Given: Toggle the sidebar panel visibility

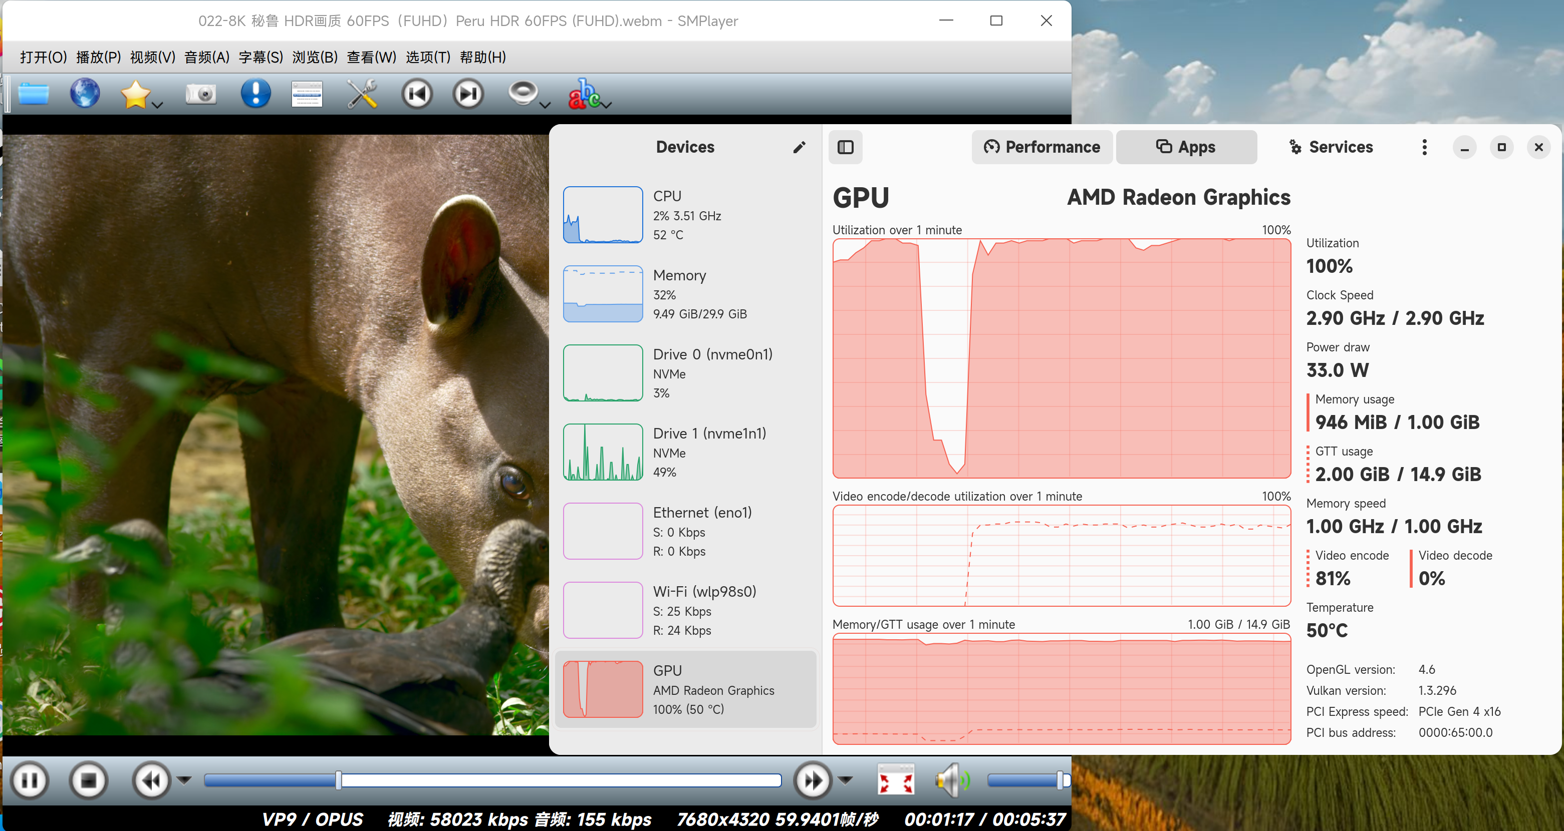Looking at the screenshot, I should point(845,147).
